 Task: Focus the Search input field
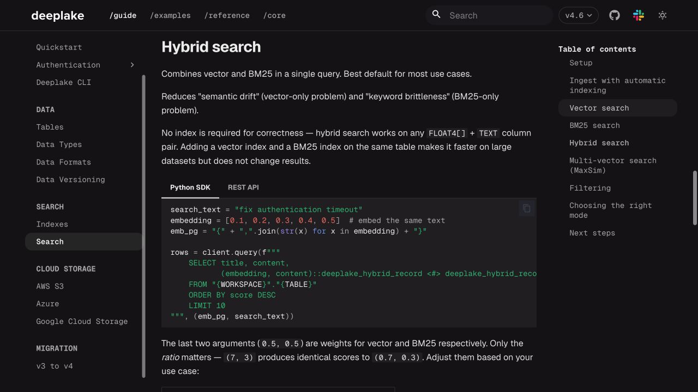(489, 15)
